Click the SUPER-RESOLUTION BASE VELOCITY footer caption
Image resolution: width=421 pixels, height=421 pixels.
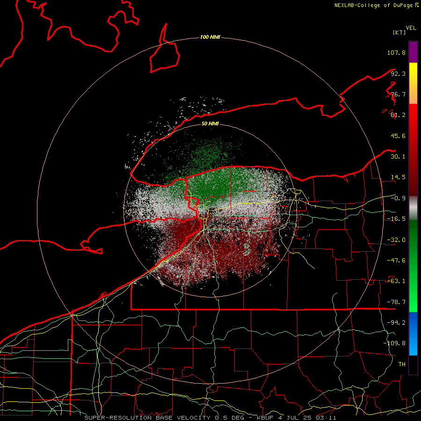[210, 418]
